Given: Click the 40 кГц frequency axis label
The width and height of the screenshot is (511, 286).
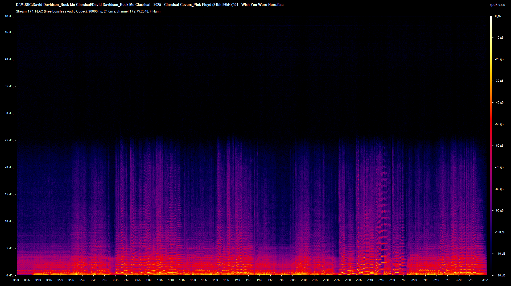Looking at the screenshot, I should click(9, 59).
